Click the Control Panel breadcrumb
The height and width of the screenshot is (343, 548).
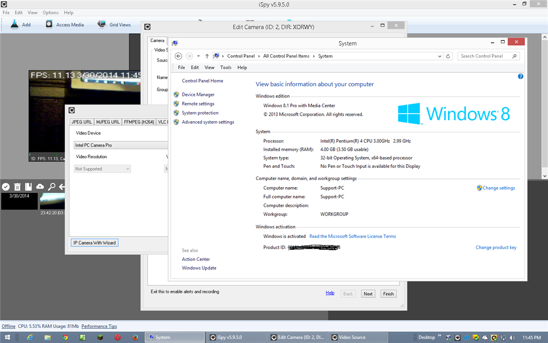(x=241, y=56)
